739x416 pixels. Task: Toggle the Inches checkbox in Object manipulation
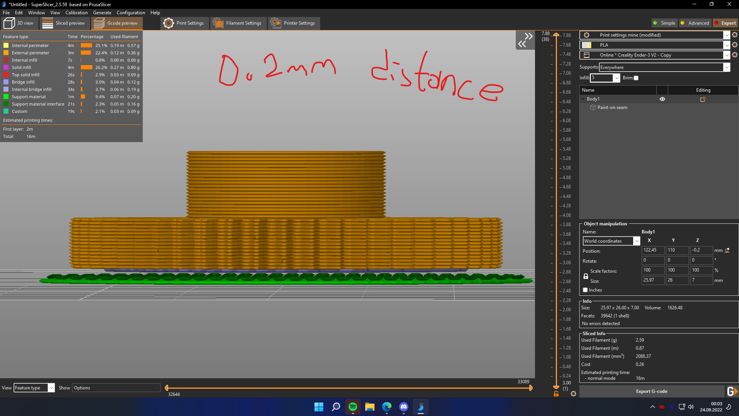point(585,290)
